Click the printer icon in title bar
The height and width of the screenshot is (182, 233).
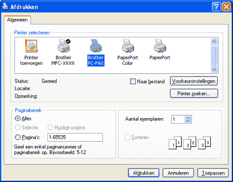click(6, 7)
